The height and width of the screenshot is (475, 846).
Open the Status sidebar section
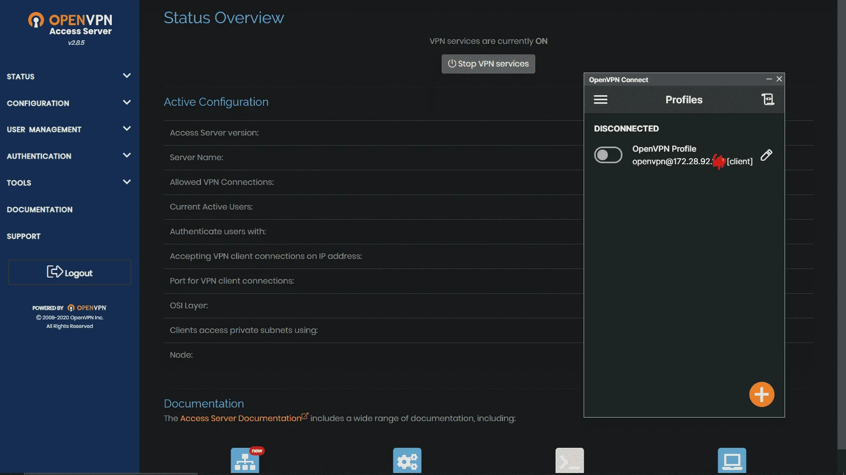[x=21, y=77]
